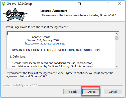
Task: Close the Groovy-3.0.0 Setup window
Action: (x=119, y=4)
